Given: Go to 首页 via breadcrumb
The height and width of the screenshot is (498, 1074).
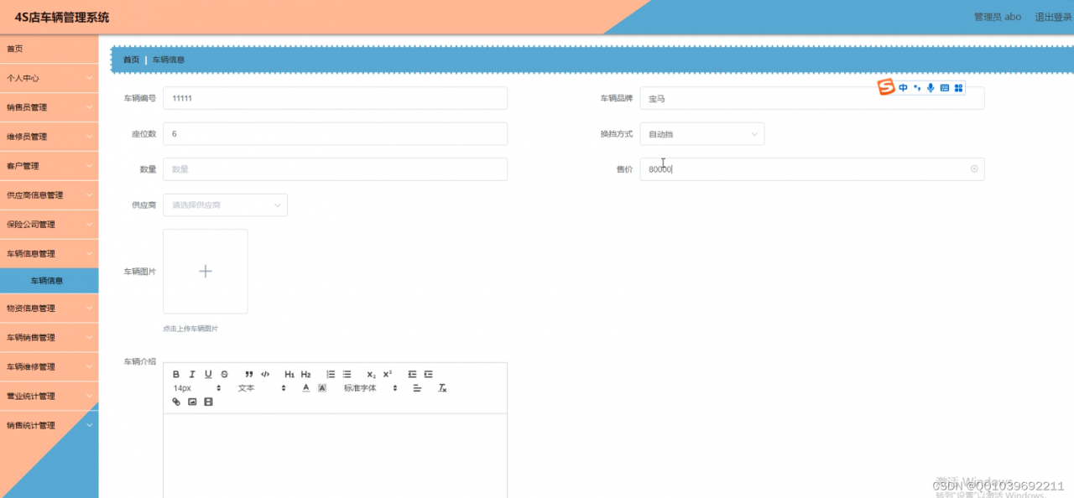Looking at the screenshot, I should click(131, 60).
